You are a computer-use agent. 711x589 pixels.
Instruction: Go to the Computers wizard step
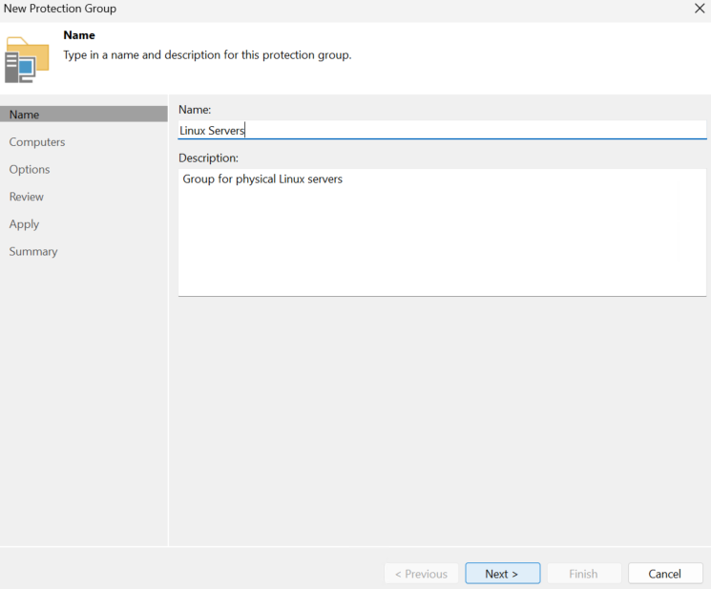tap(37, 142)
